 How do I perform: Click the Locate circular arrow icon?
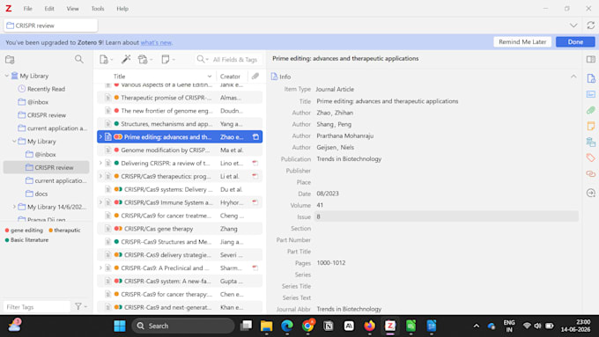point(591,193)
